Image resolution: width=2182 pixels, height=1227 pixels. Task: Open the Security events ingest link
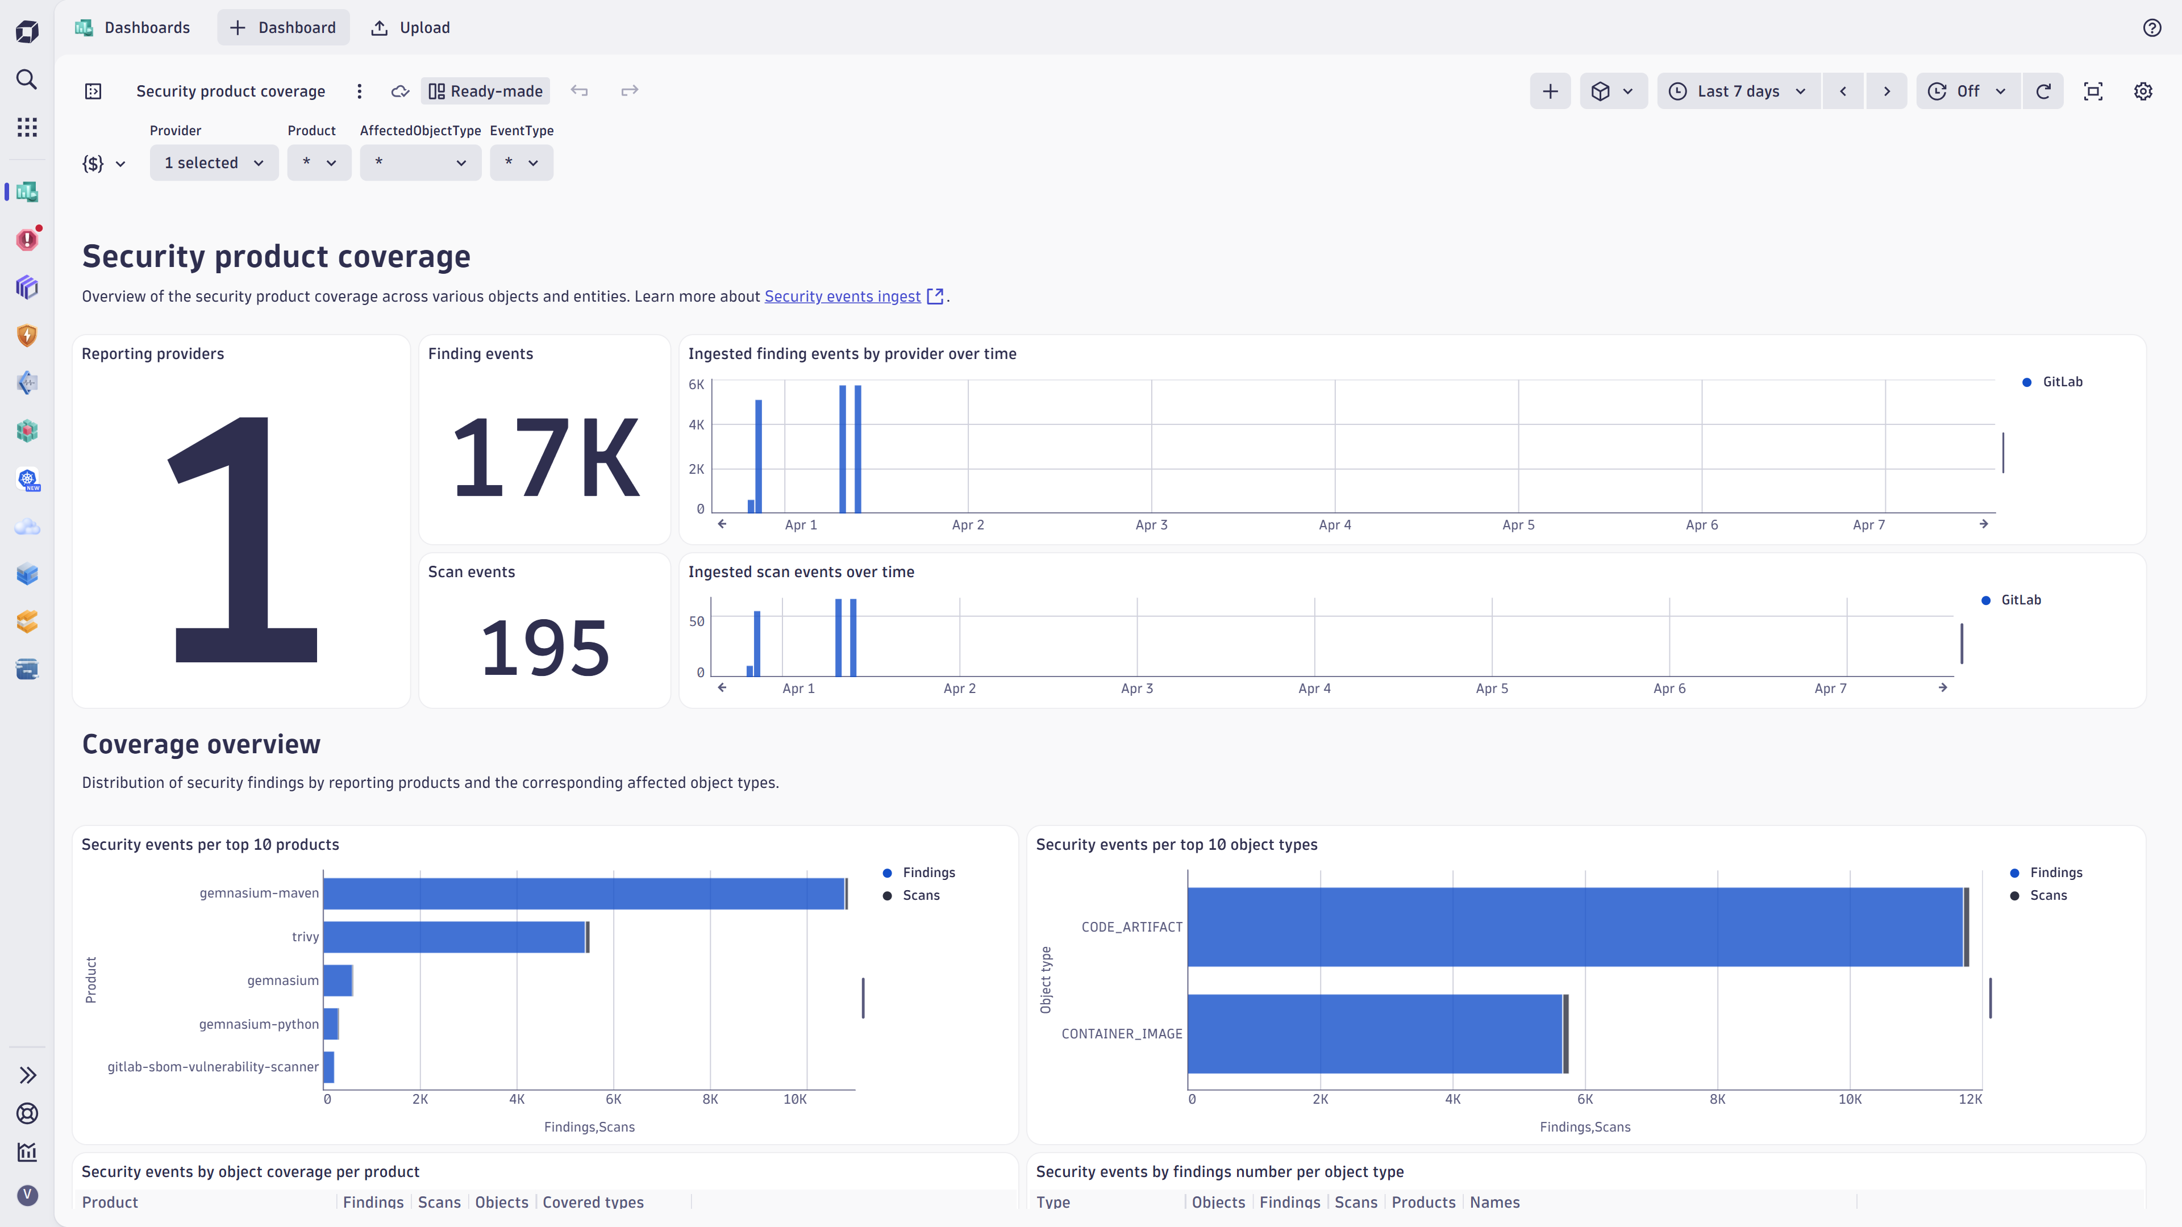pyautogui.click(x=842, y=297)
